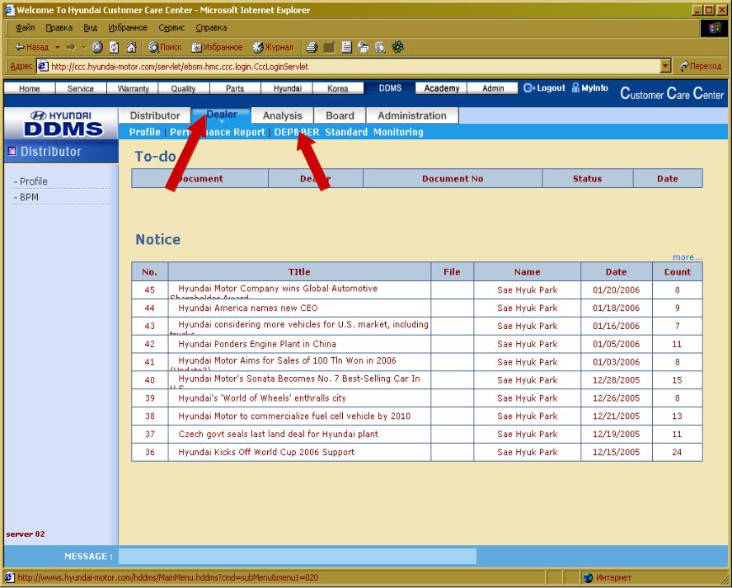Click the Edit document page icon
This screenshot has height=588, width=732.
click(346, 47)
